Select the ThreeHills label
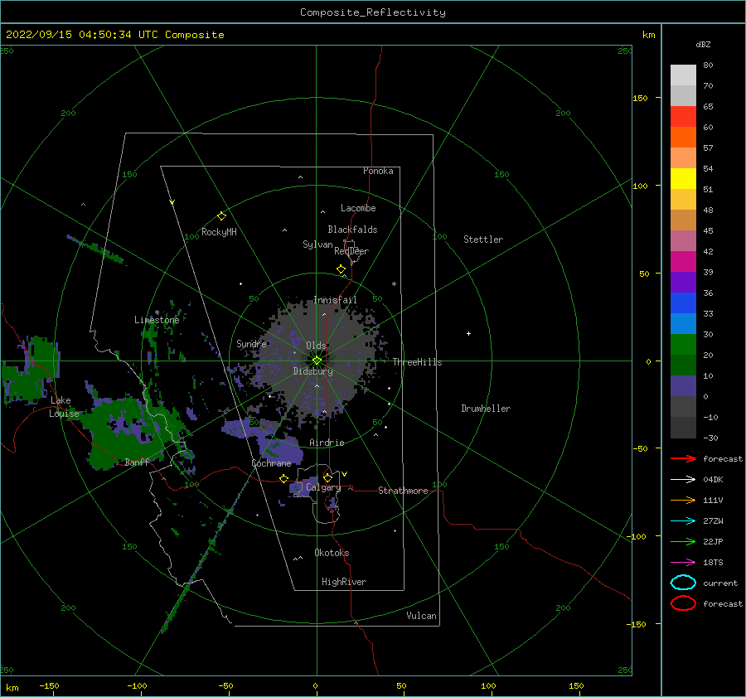This screenshot has width=746, height=697. point(417,362)
